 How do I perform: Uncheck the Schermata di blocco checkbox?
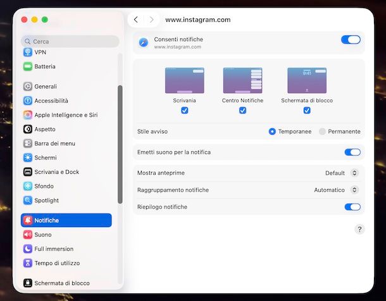coord(307,111)
